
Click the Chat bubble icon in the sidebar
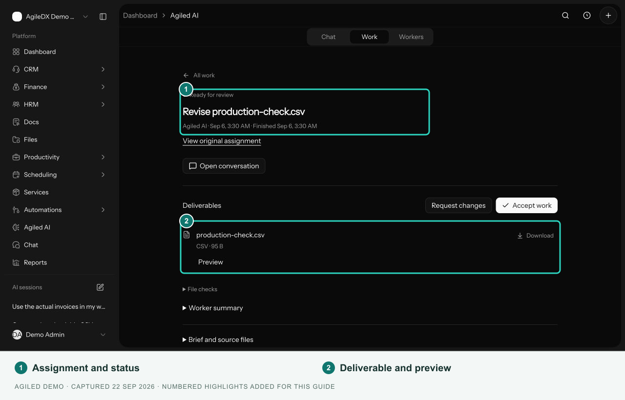16,245
